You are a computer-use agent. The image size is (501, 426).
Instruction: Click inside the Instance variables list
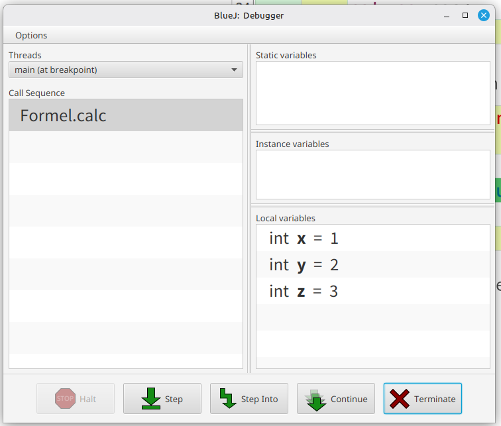click(x=372, y=174)
